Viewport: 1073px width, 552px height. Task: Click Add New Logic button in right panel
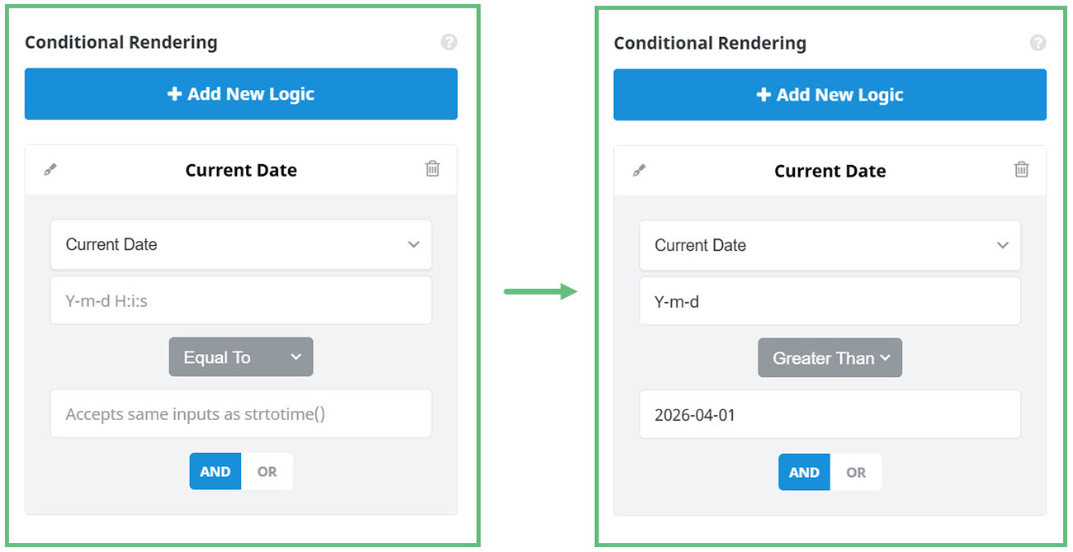click(830, 95)
